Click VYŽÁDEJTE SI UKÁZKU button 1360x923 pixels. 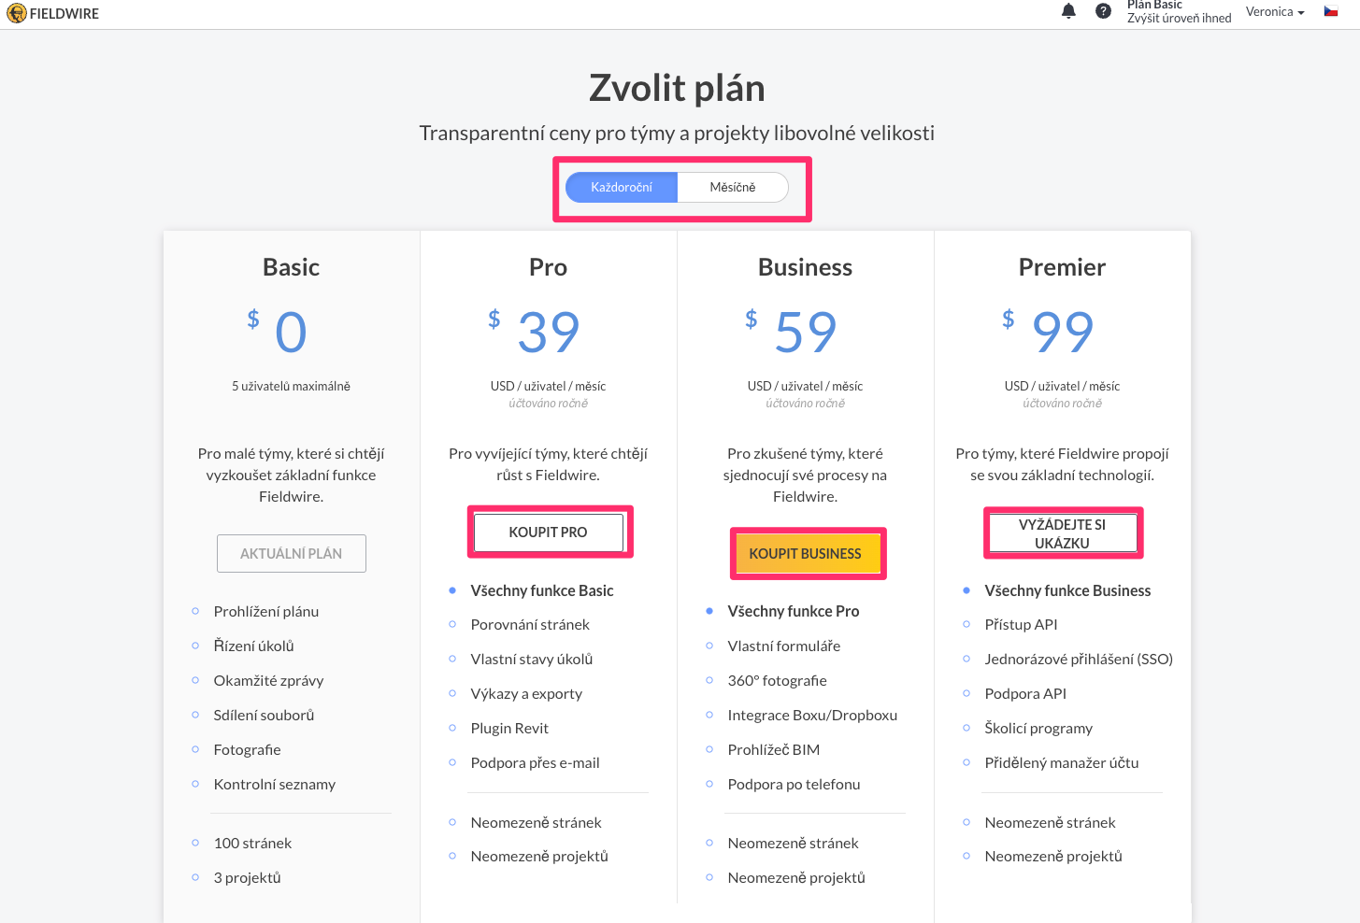coord(1063,533)
